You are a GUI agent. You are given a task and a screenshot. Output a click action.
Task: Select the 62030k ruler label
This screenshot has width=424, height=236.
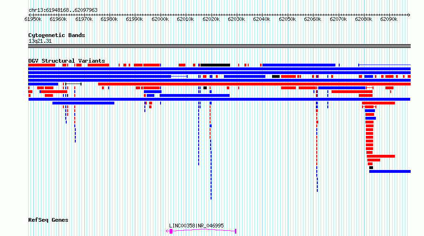pyautogui.click(x=236, y=19)
